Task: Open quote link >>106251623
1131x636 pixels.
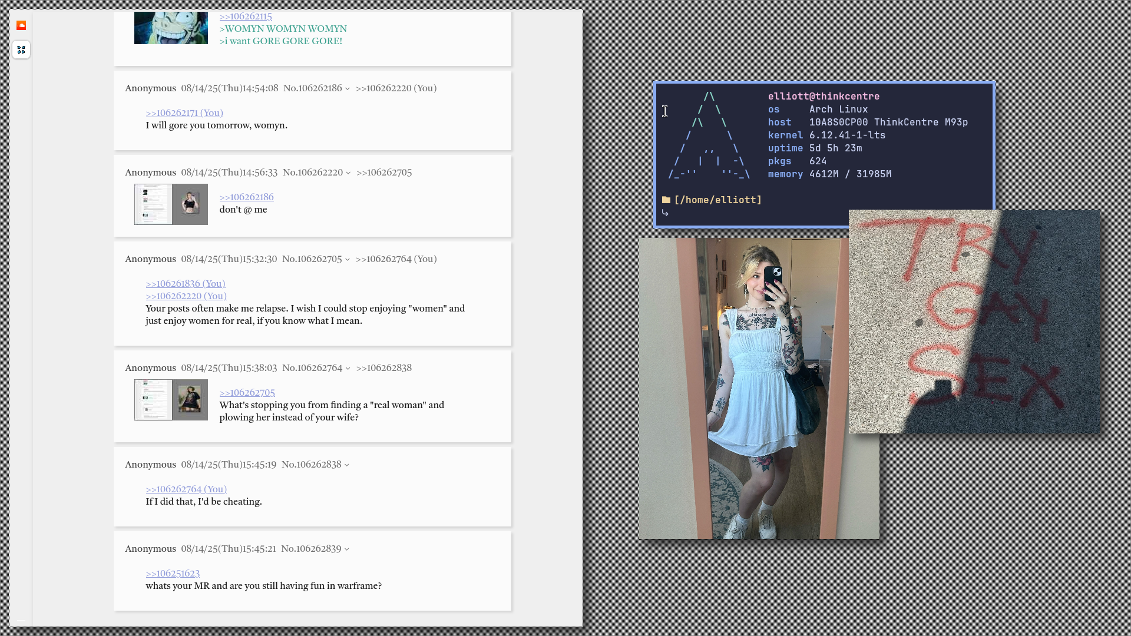Action: click(173, 574)
